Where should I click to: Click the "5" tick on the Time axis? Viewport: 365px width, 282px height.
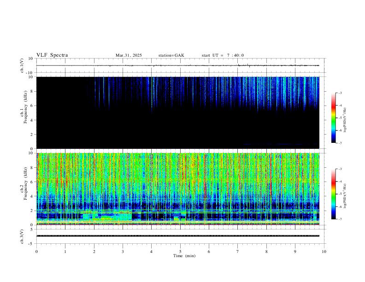pyautogui.click(x=180, y=252)
